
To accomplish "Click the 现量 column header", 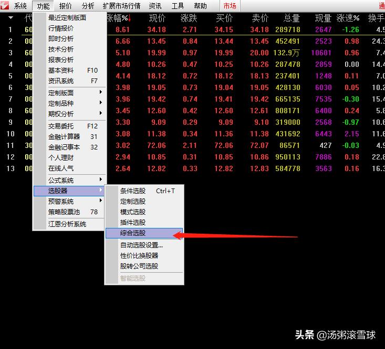I will coord(323,18).
